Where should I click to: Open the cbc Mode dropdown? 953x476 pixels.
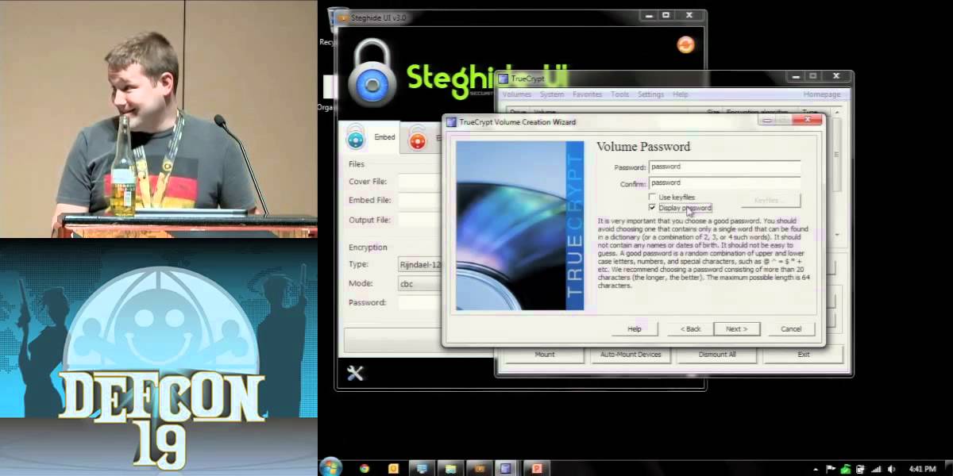coord(420,283)
